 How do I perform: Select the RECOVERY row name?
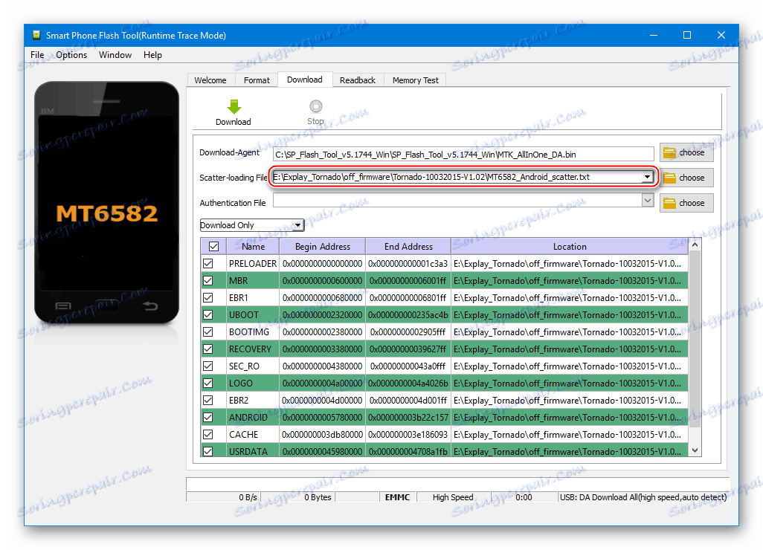click(250, 349)
